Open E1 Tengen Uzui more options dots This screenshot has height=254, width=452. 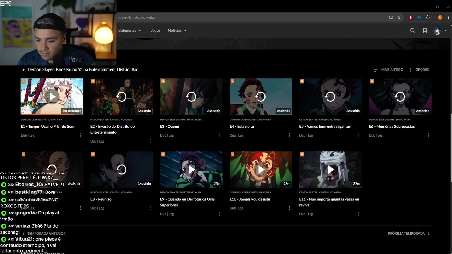click(x=81, y=135)
